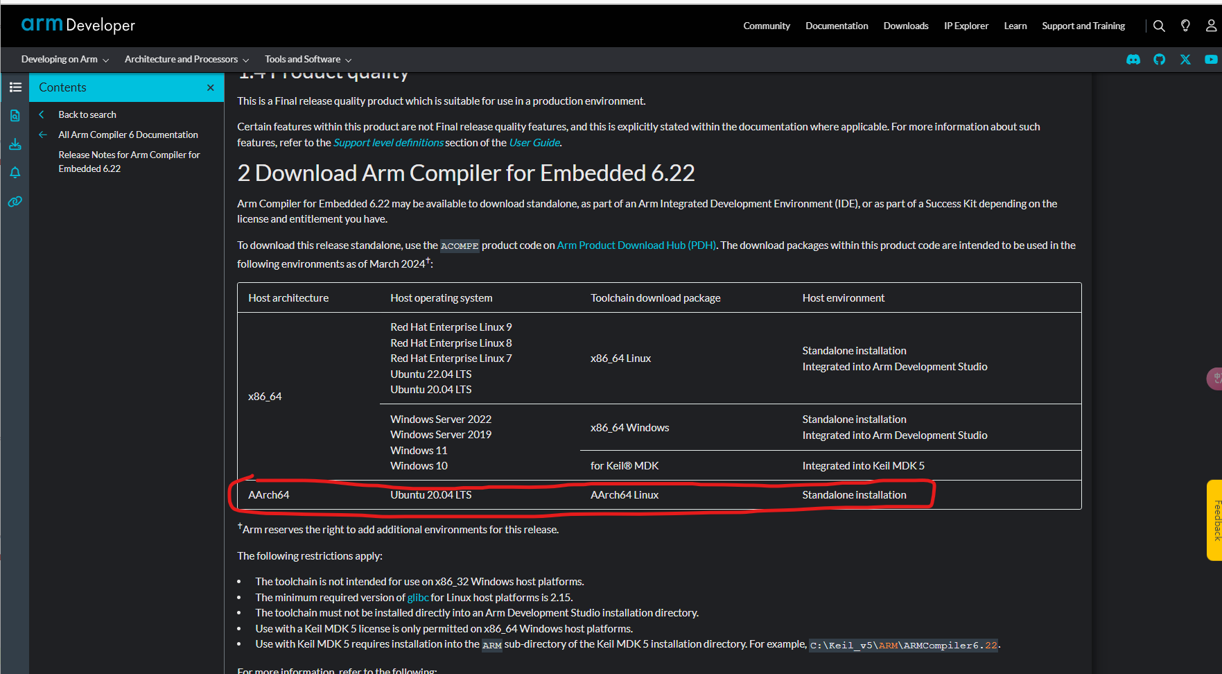Click the Host operating system column header

pyautogui.click(x=442, y=298)
